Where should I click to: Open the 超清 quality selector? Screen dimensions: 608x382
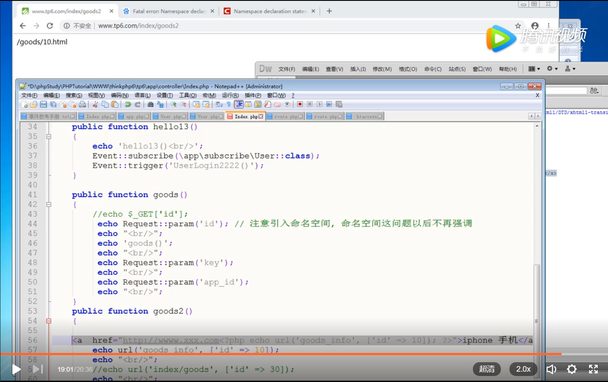(487, 369)
